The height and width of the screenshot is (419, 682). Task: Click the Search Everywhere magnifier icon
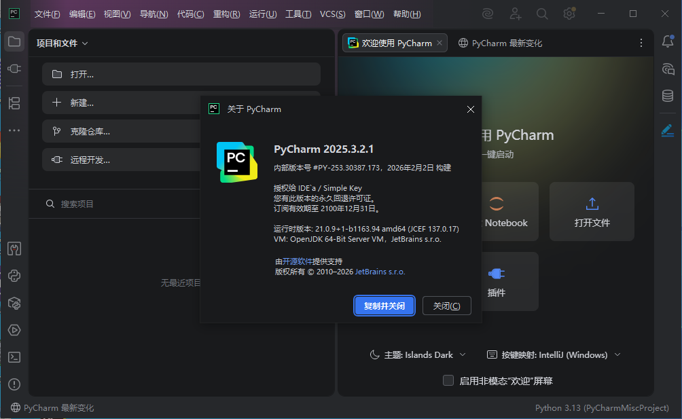(x=542, y=14)
